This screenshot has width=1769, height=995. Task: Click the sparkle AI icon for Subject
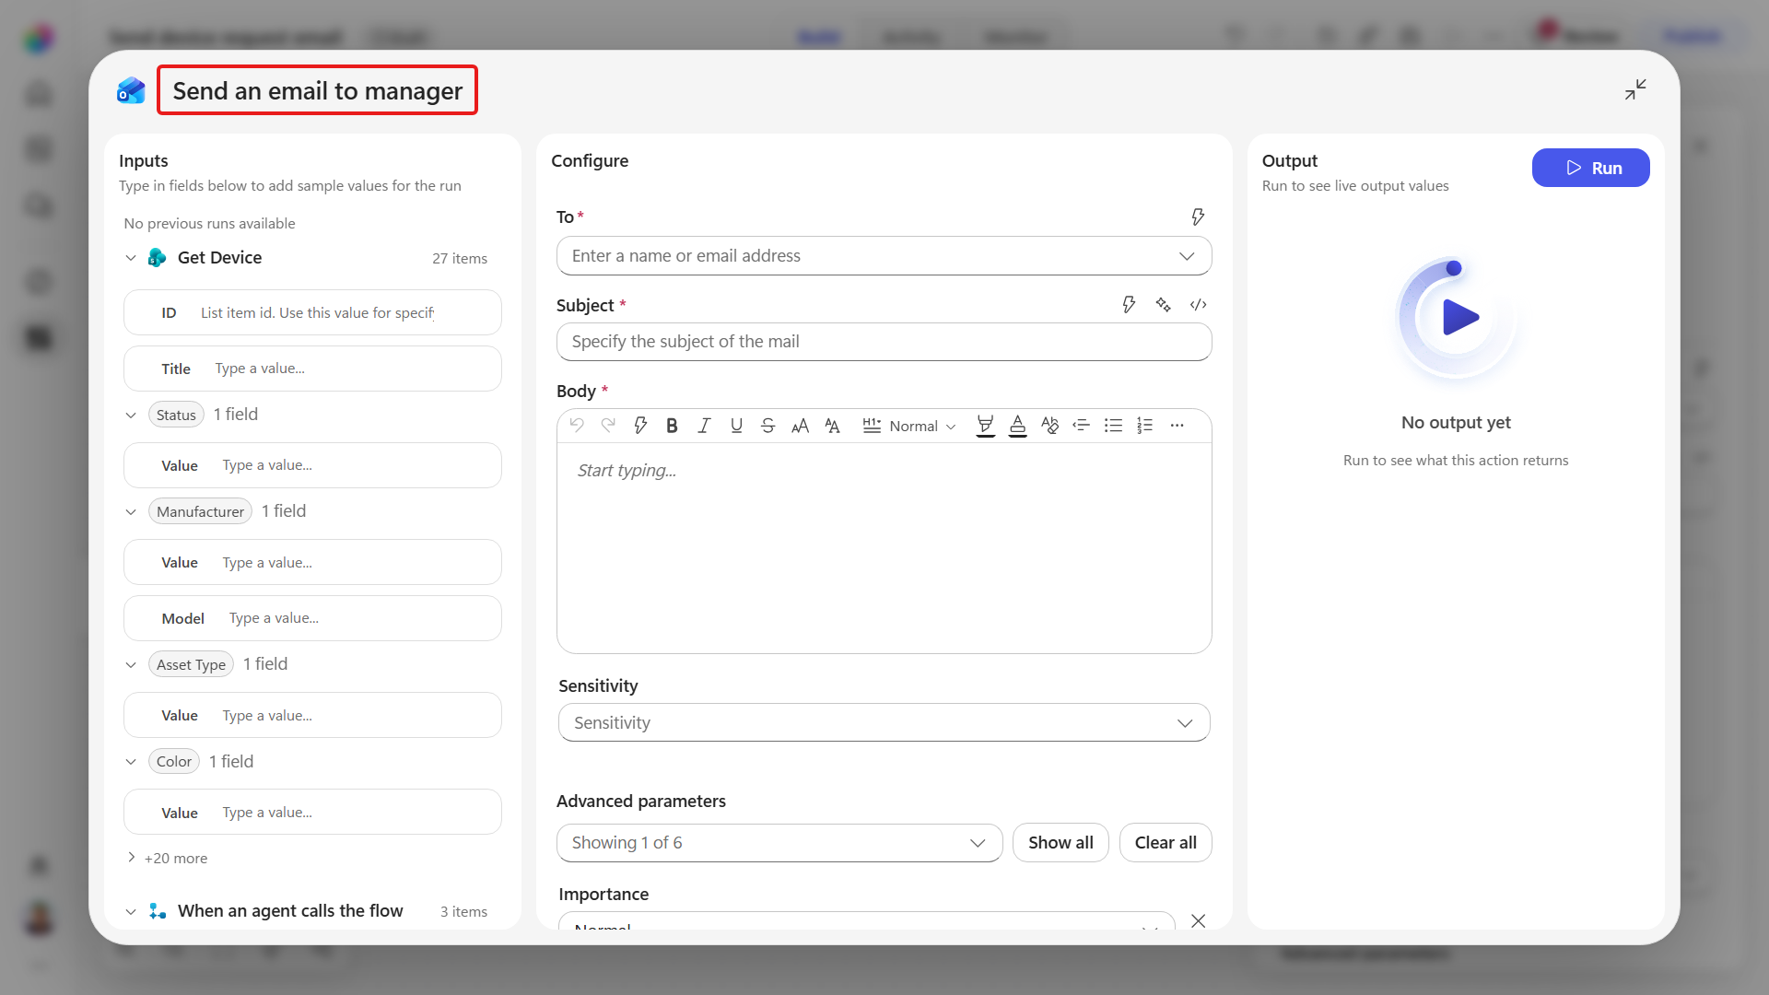(1163, 304)
